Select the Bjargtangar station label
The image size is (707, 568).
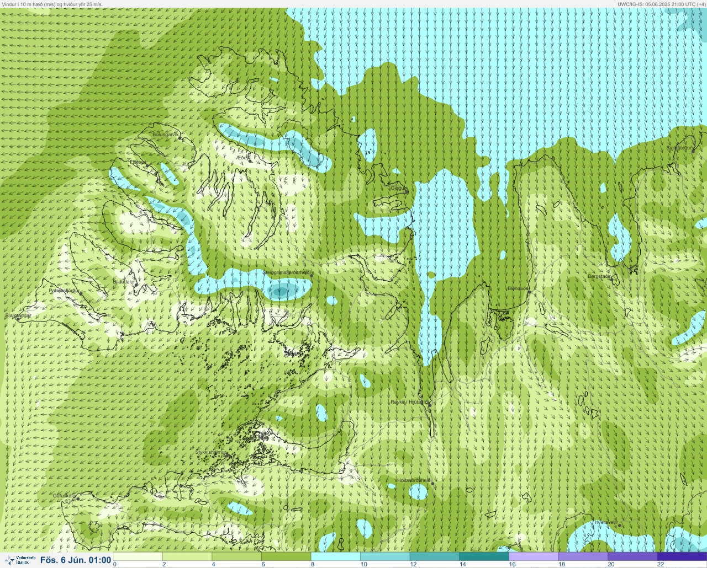click(18, 316)
